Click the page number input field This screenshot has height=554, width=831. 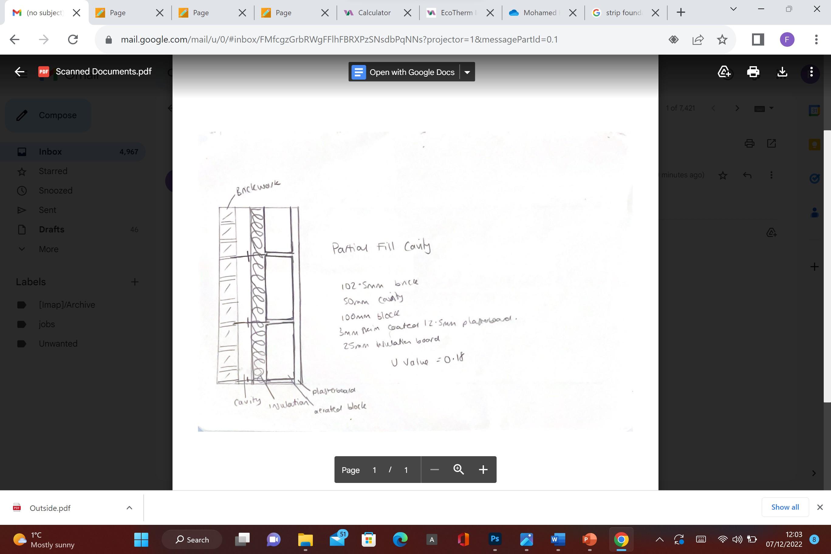tap(374, 470)
